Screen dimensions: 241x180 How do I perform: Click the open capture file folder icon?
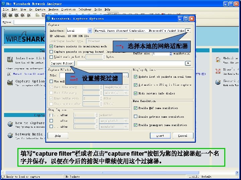click(37, 15)
